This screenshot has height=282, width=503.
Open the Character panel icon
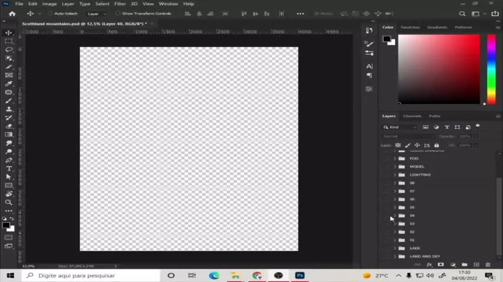click(x=369, y=66)
